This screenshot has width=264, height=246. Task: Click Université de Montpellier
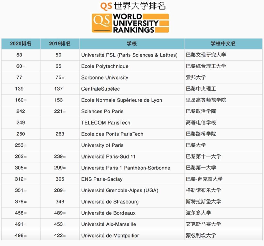click(110, 235)
